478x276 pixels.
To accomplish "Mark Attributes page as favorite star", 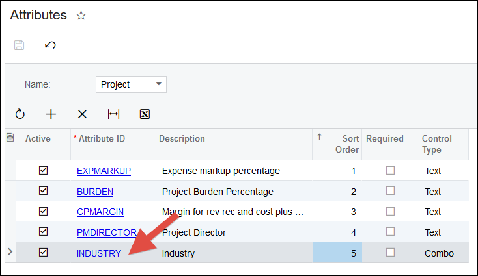I will coord(81,16).
